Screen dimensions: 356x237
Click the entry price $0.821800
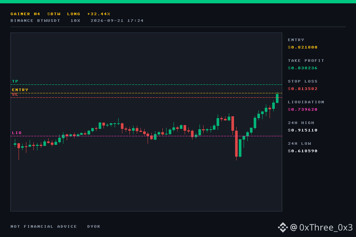pyautogui.click(x=303, y=47)
